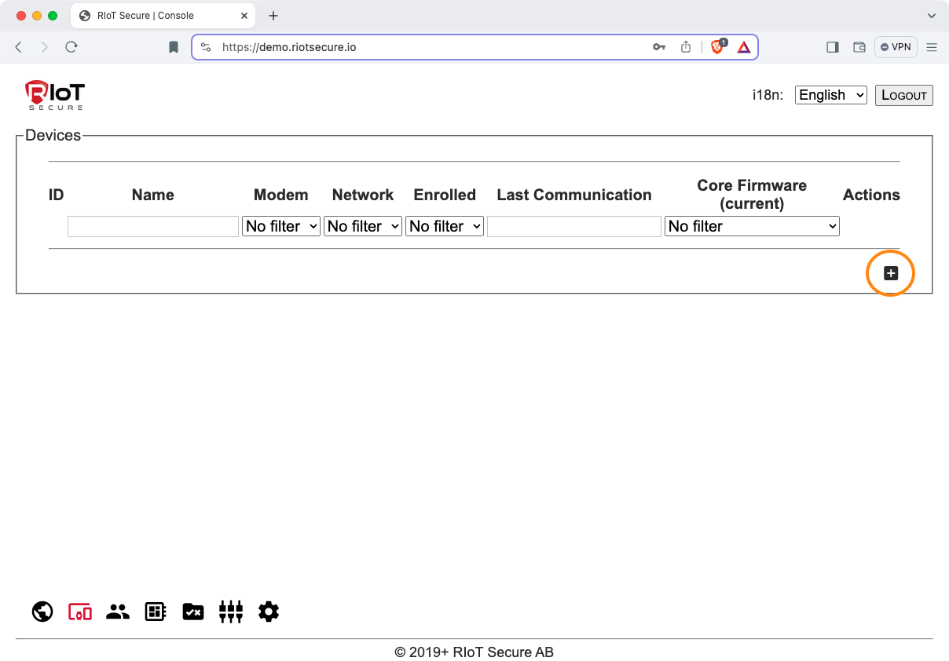Image resolution: width=949 pixels, height=661 pixels.
Task: Click the circuit board firmware icon
Action: (156, 612)
